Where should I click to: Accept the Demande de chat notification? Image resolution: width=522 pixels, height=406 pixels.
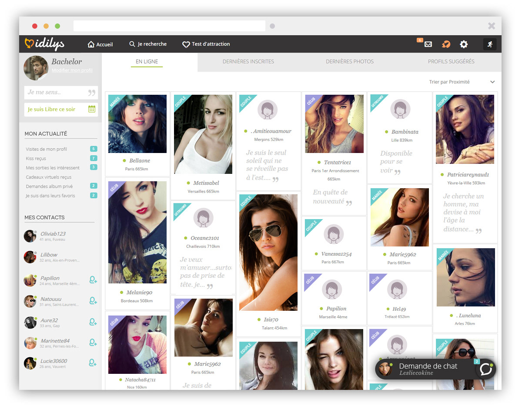(x=435, y=369)
